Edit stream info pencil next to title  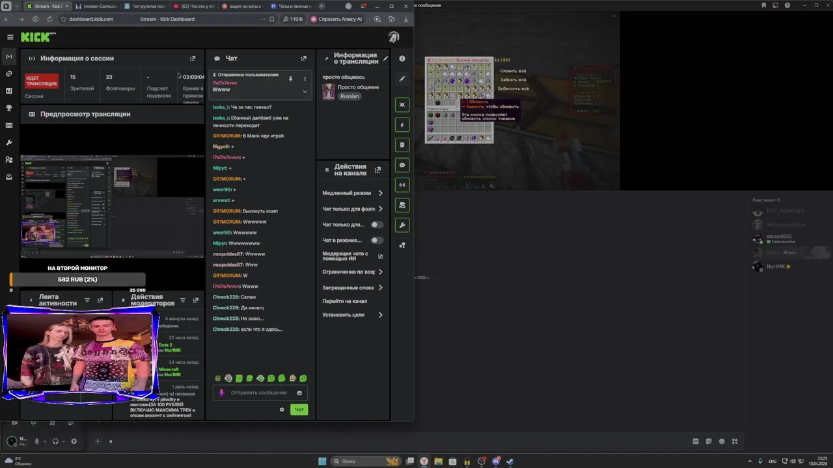[385, 58]
